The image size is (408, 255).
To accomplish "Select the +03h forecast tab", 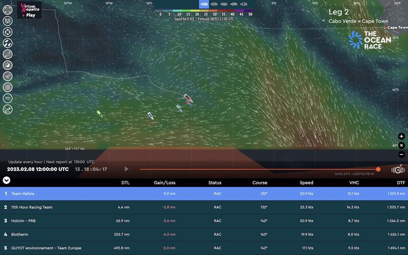I will pos(214,4).
